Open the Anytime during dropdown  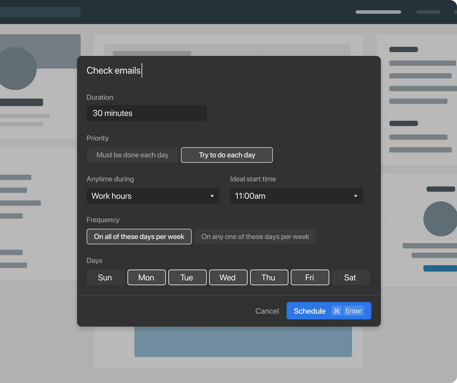pos(153,196)
